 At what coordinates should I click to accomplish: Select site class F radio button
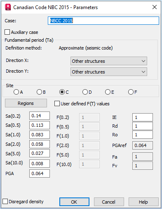tap(131, 92)
